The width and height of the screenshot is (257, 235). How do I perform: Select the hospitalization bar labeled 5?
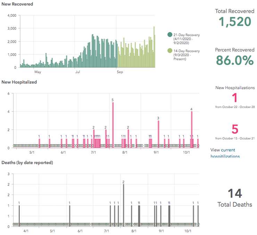pyautogui.click(x=113, y=125)
